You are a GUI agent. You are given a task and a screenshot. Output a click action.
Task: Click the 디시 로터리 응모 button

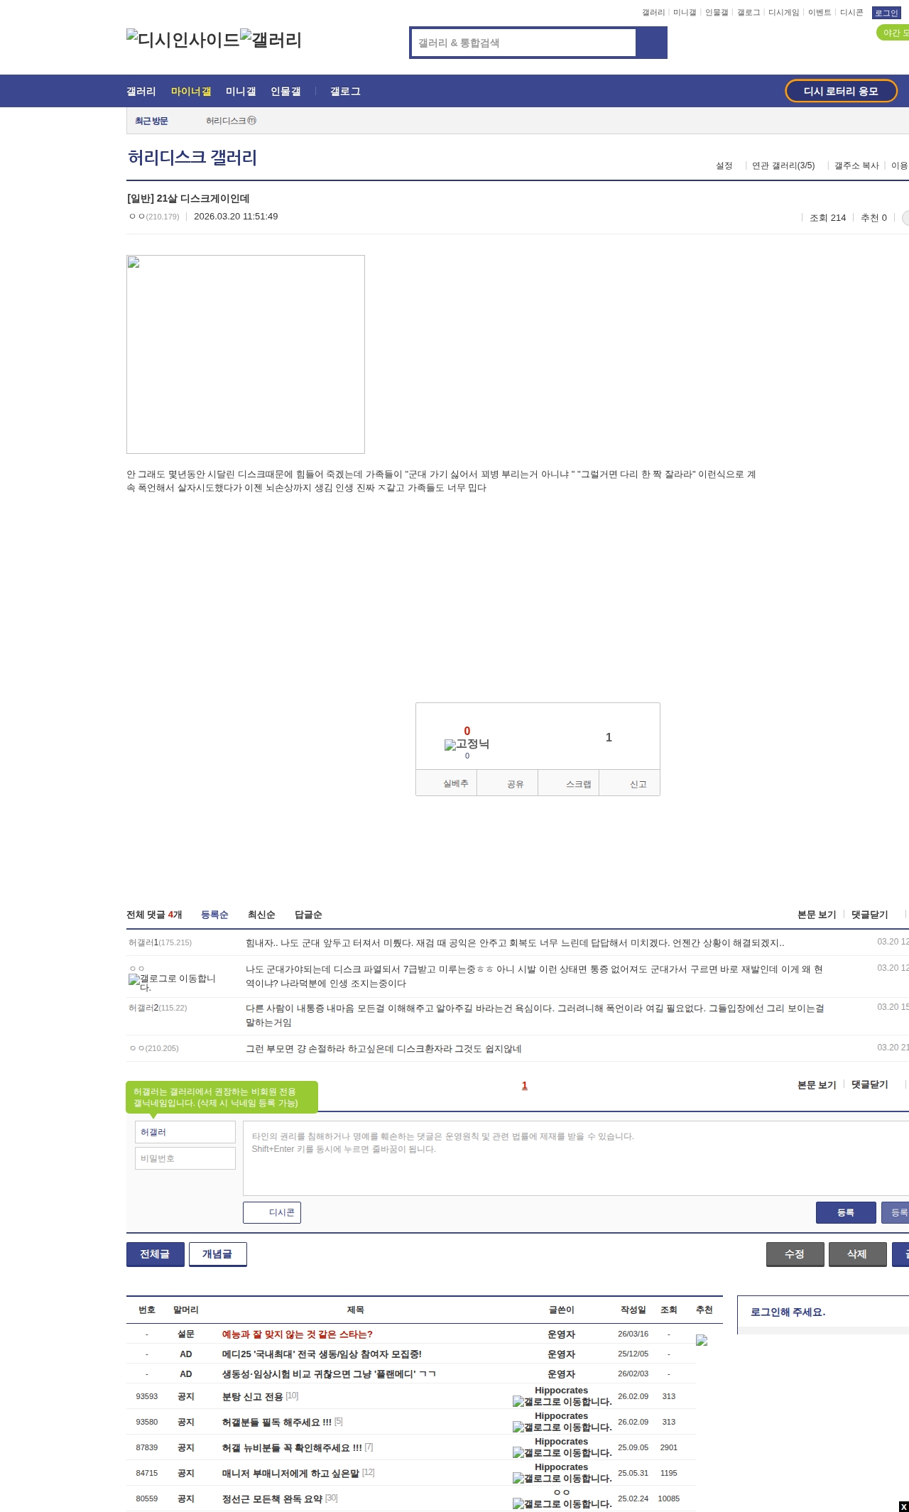(x=841, y=91)
